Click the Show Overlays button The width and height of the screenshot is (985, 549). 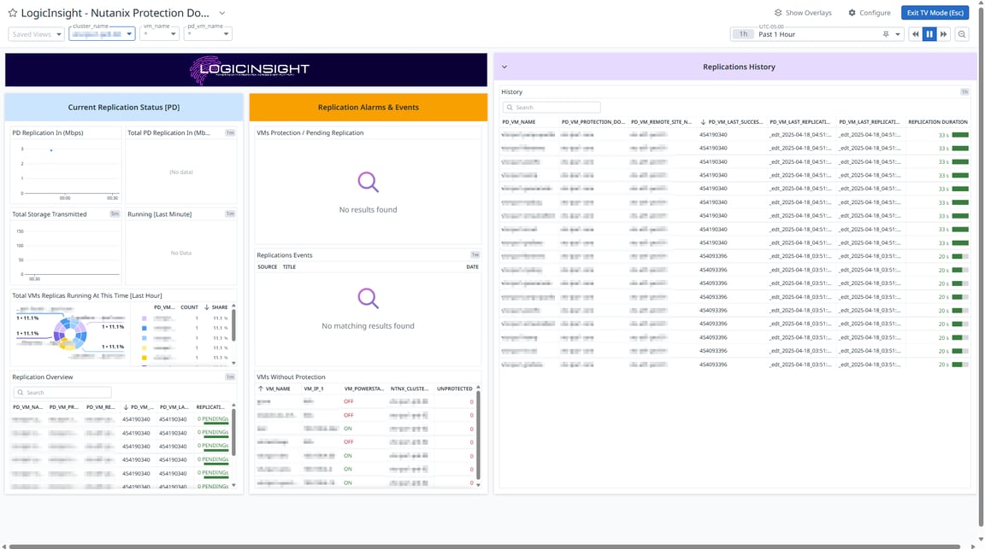(803, 13)
